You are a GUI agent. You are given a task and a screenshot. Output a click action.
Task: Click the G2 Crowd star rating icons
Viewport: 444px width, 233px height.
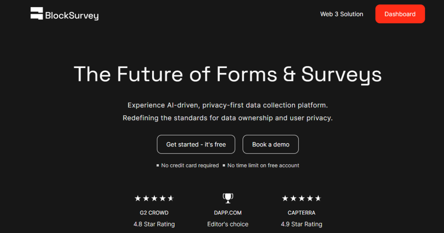(x=154, y=199)
